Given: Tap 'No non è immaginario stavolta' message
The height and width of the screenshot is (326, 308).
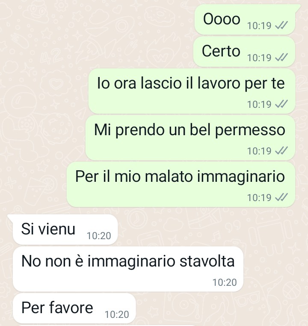Looking at the screenshot, I should pos(128,269).
